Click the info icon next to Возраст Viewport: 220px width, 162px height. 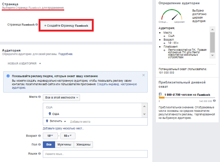40,136
